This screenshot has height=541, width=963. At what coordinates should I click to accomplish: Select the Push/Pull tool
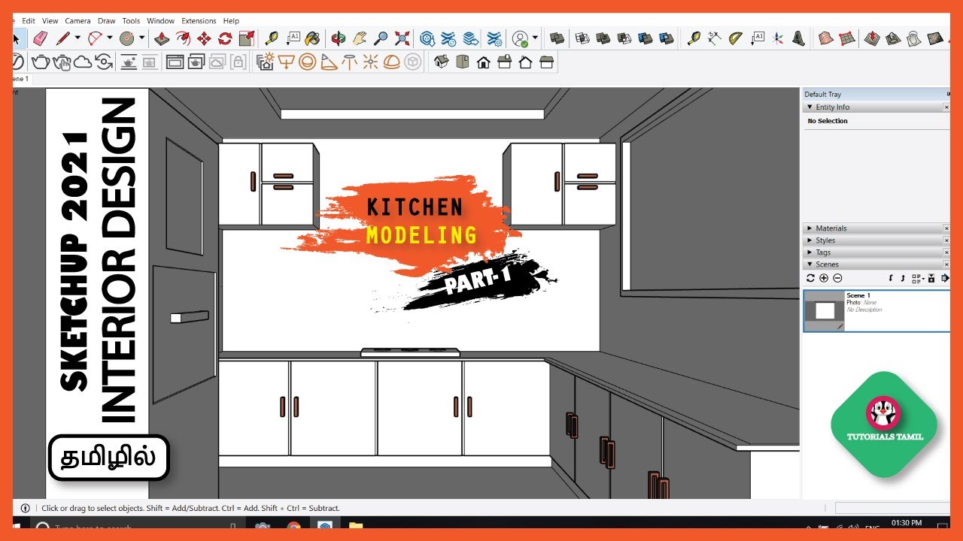pyautogui.click(x=162, y=38)
